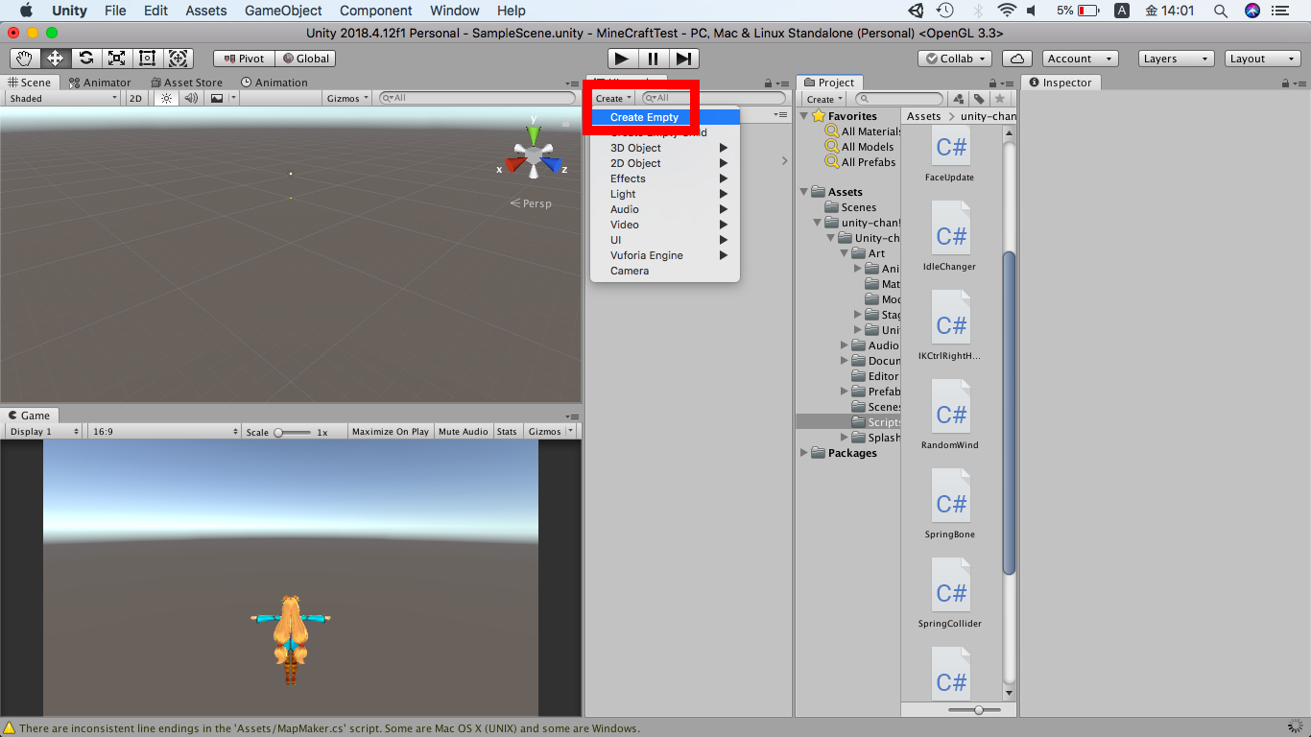Toggle scene audio icon
1311x737 pixels.
point(191,98)
